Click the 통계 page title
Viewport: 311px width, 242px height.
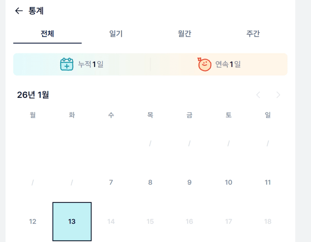pyautogui.click(x=36, y=11)
